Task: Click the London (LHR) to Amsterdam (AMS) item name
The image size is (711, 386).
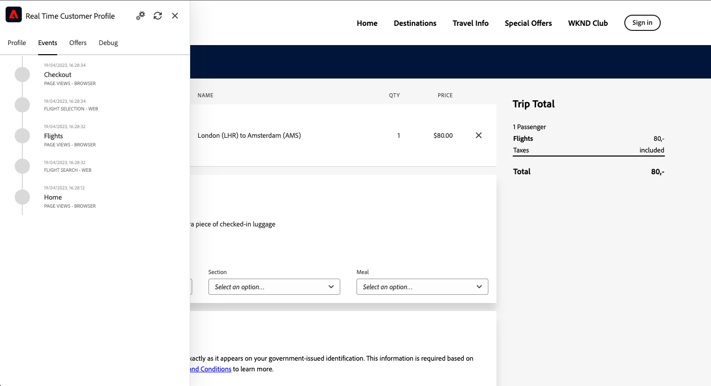Action: point(249,135)
